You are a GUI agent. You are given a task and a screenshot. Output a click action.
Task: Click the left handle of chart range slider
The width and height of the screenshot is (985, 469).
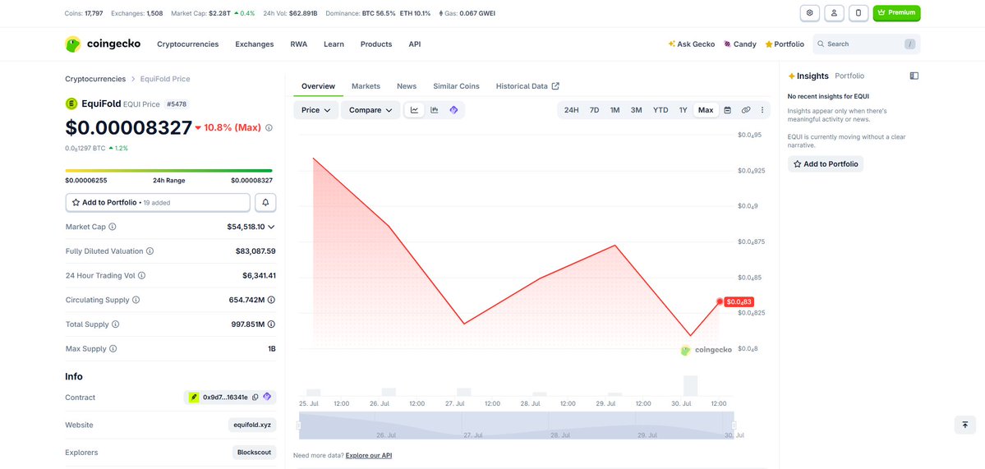[298, 425]
